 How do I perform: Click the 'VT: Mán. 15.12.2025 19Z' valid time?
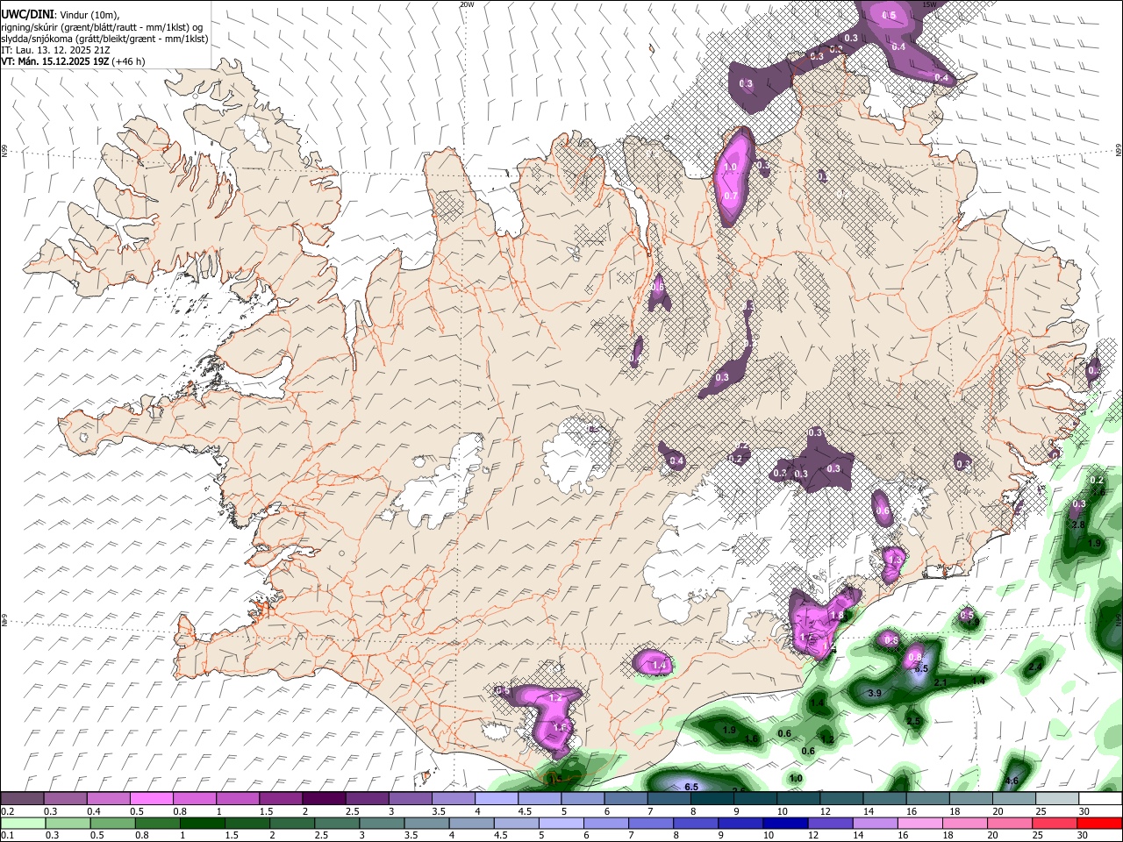click(54, 62)
